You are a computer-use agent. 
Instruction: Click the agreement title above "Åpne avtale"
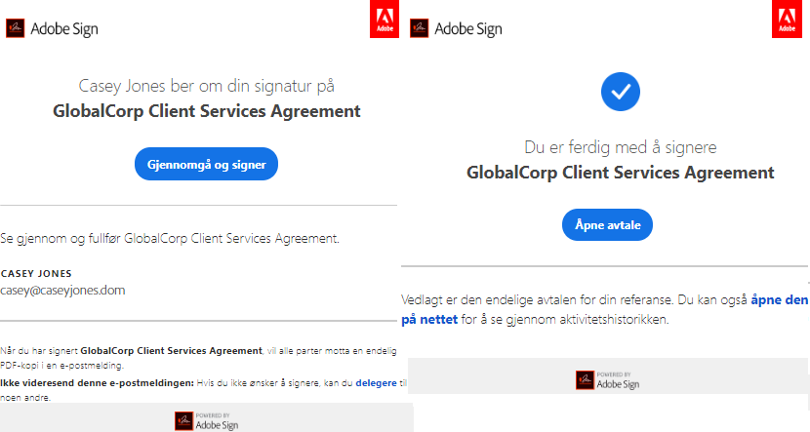pyautogui.click(x=620, y=173)
